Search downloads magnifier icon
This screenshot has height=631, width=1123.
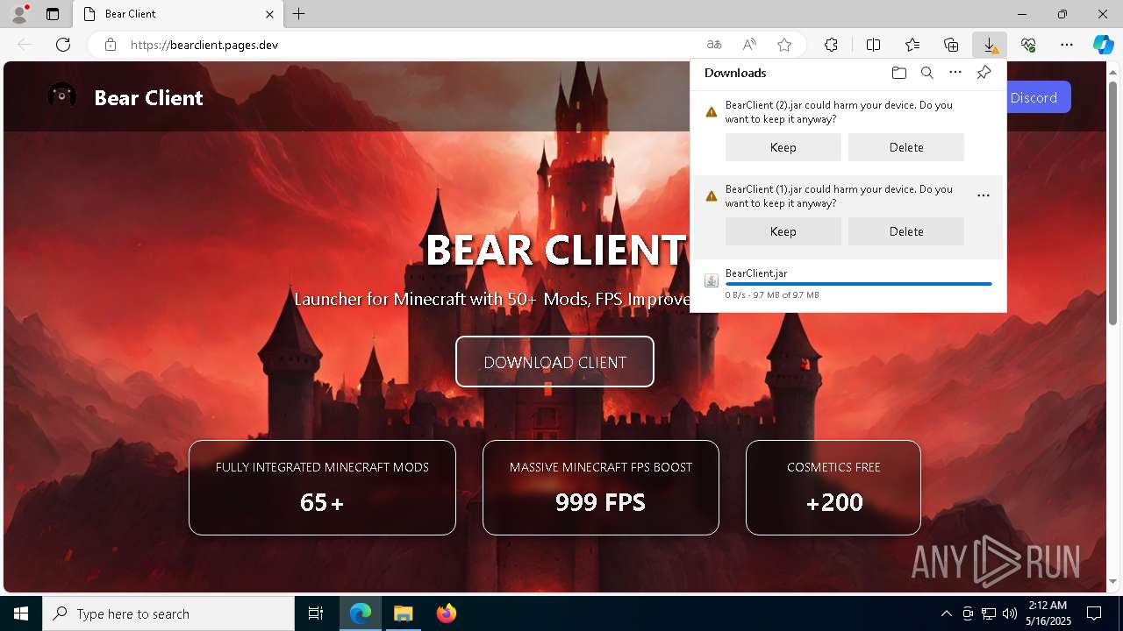tap(926, 73)
